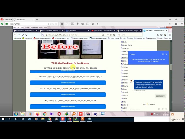Open Firefox File menu in remote window
Image resolution: width=185 pixels, height=139 pixels.
click(14, 28)
